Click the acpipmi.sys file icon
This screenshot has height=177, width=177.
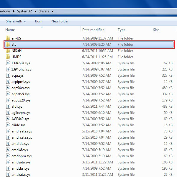pos(8,82)
